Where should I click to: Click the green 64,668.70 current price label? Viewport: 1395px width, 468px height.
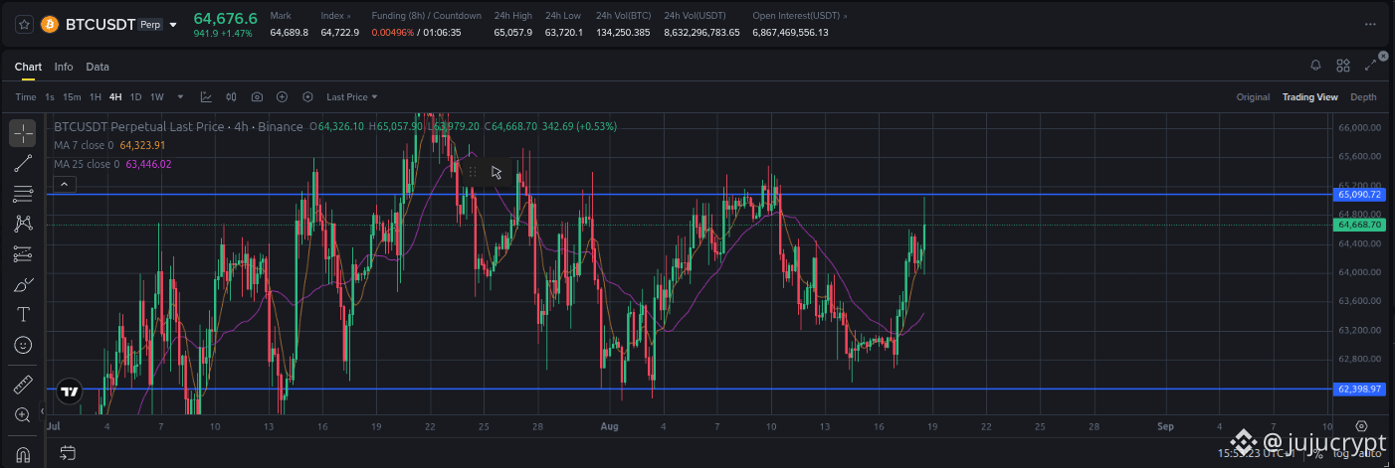(x=1359, y=225)
